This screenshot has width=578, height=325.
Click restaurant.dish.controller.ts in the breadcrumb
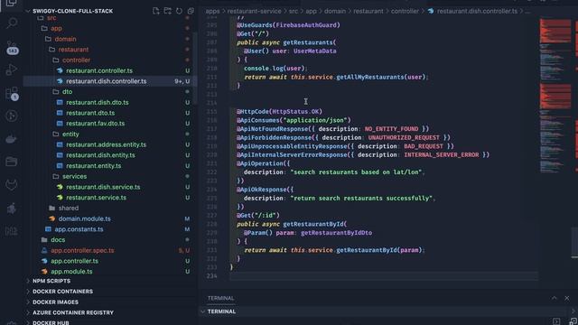[477, 11]
